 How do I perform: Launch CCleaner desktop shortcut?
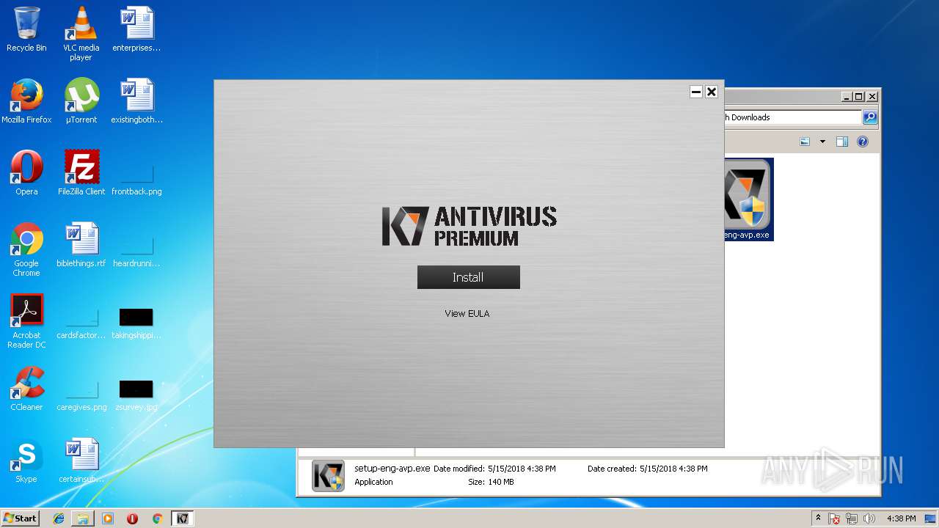(x=26, y=389)
